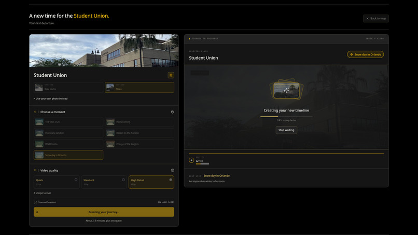
Task: Click the Student Union building photo
Action: tap(104, 51)
